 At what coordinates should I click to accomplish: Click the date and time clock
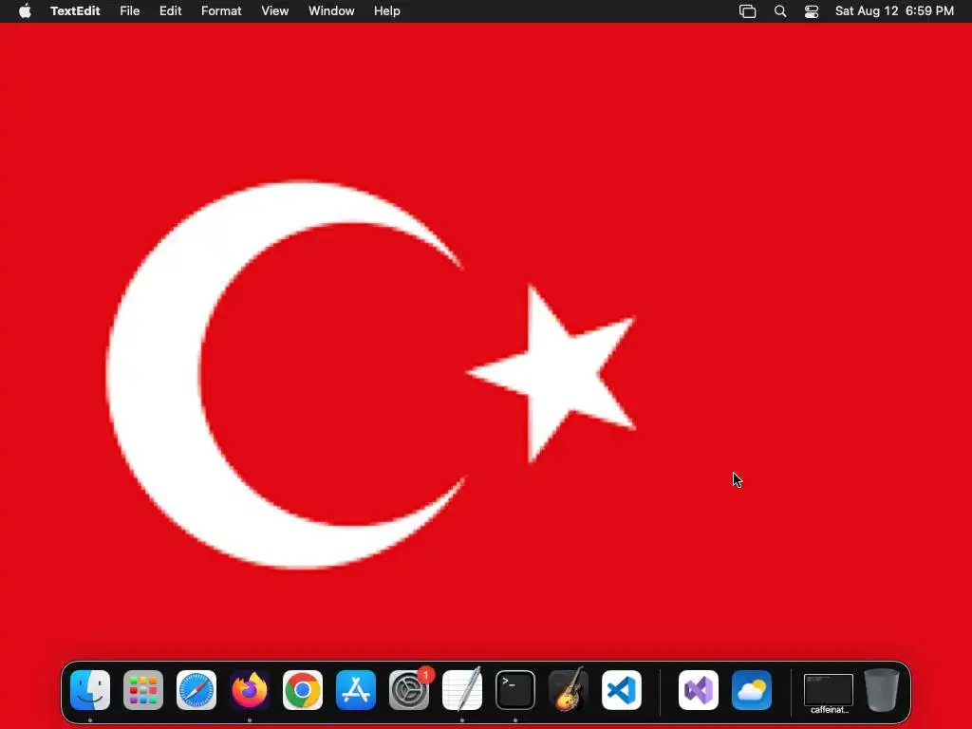(x=894, y=11)
